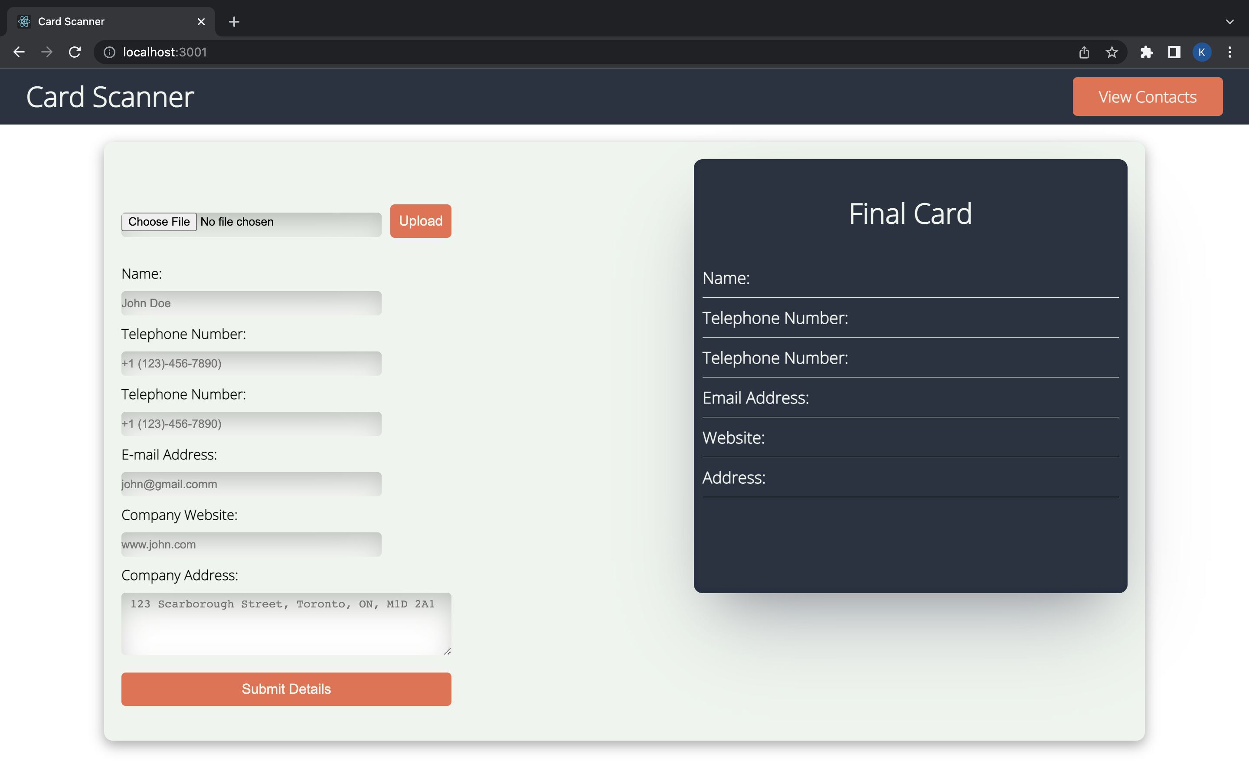Click the blue K profile avatar
Image resolution: width=1249 pixels, height=781 pixels.
tap(1202, 52)
